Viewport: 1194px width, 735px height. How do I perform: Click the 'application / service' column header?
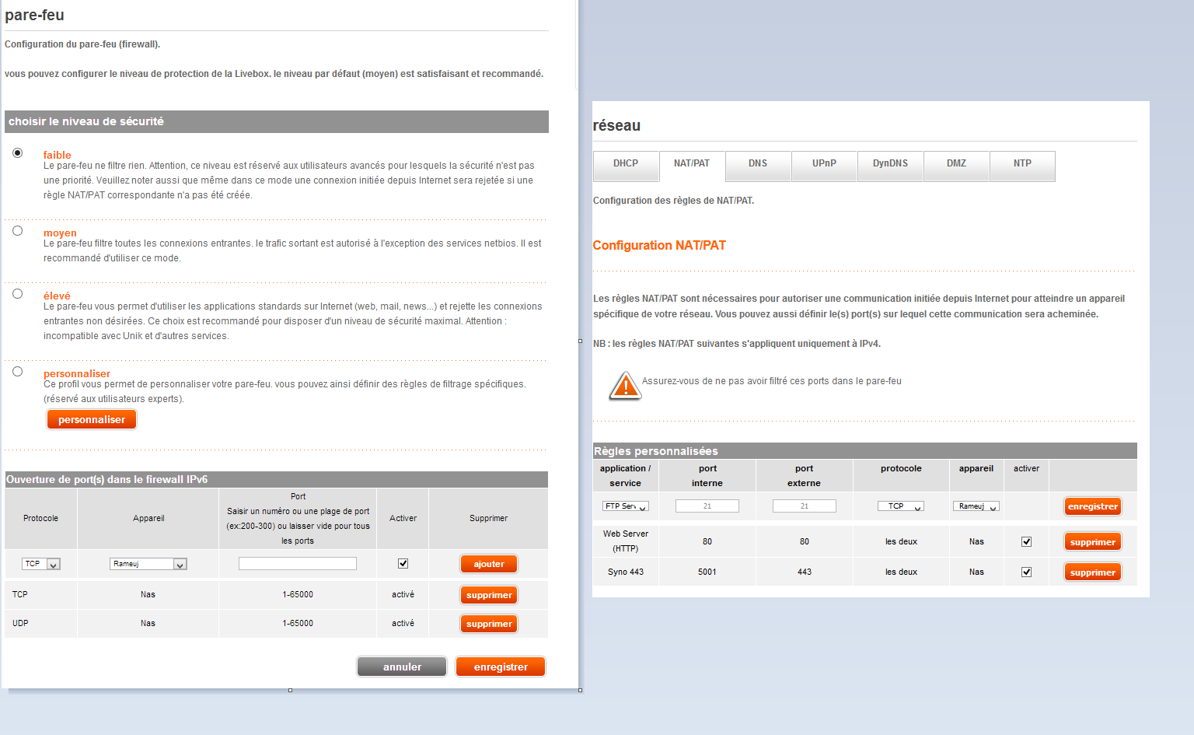pyautogui.click(x=626, y=475)
